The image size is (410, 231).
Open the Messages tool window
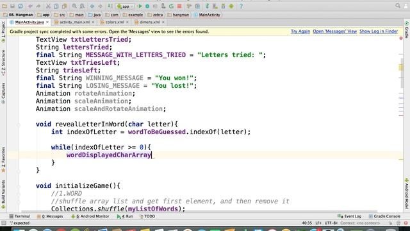[50, 216]
